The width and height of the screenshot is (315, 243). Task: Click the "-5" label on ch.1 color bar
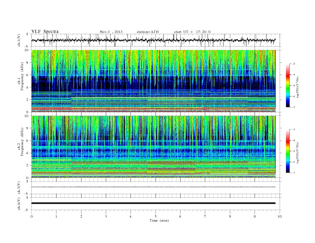click(x=293, y=85)
